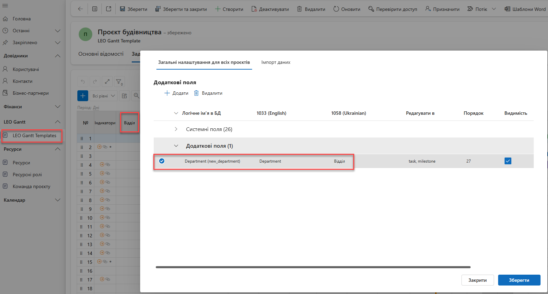Choose Зберегти та закрити
Viewport: 548px width, 294px height.
(x=181, y=9)
